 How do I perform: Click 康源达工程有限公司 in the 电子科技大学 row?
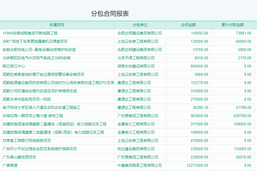134,107
